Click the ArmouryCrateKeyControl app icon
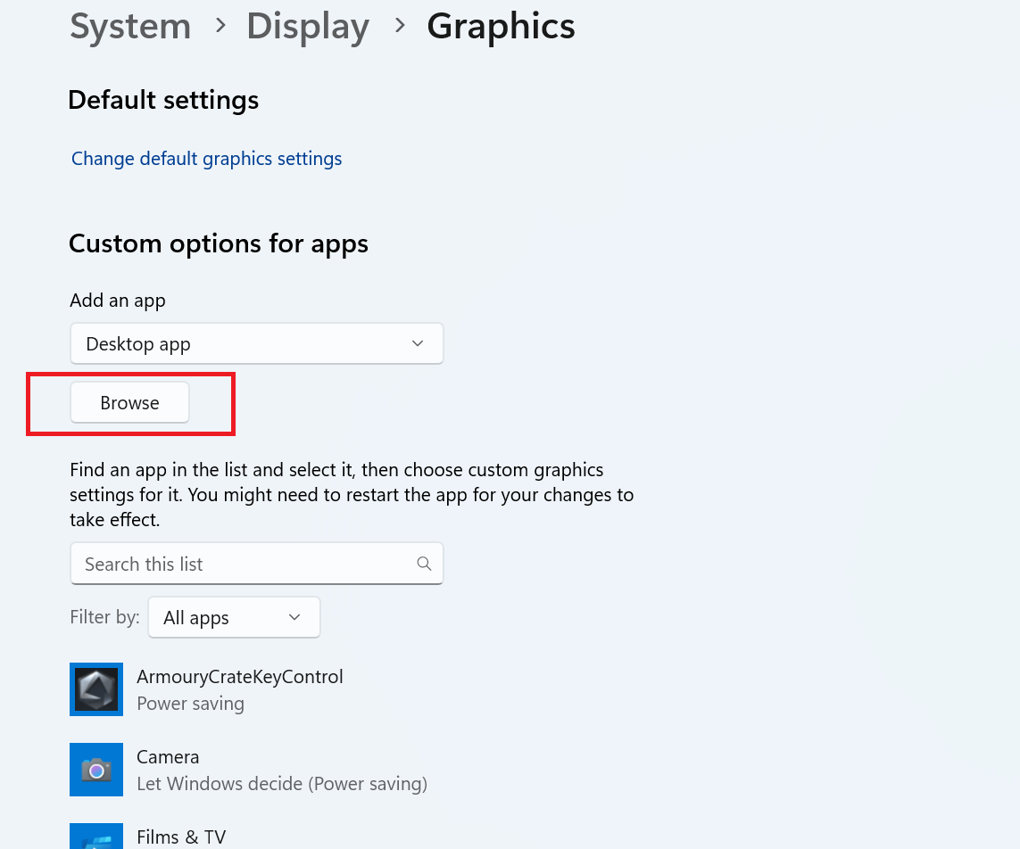The image size is (1020, 849). [96, 689]
